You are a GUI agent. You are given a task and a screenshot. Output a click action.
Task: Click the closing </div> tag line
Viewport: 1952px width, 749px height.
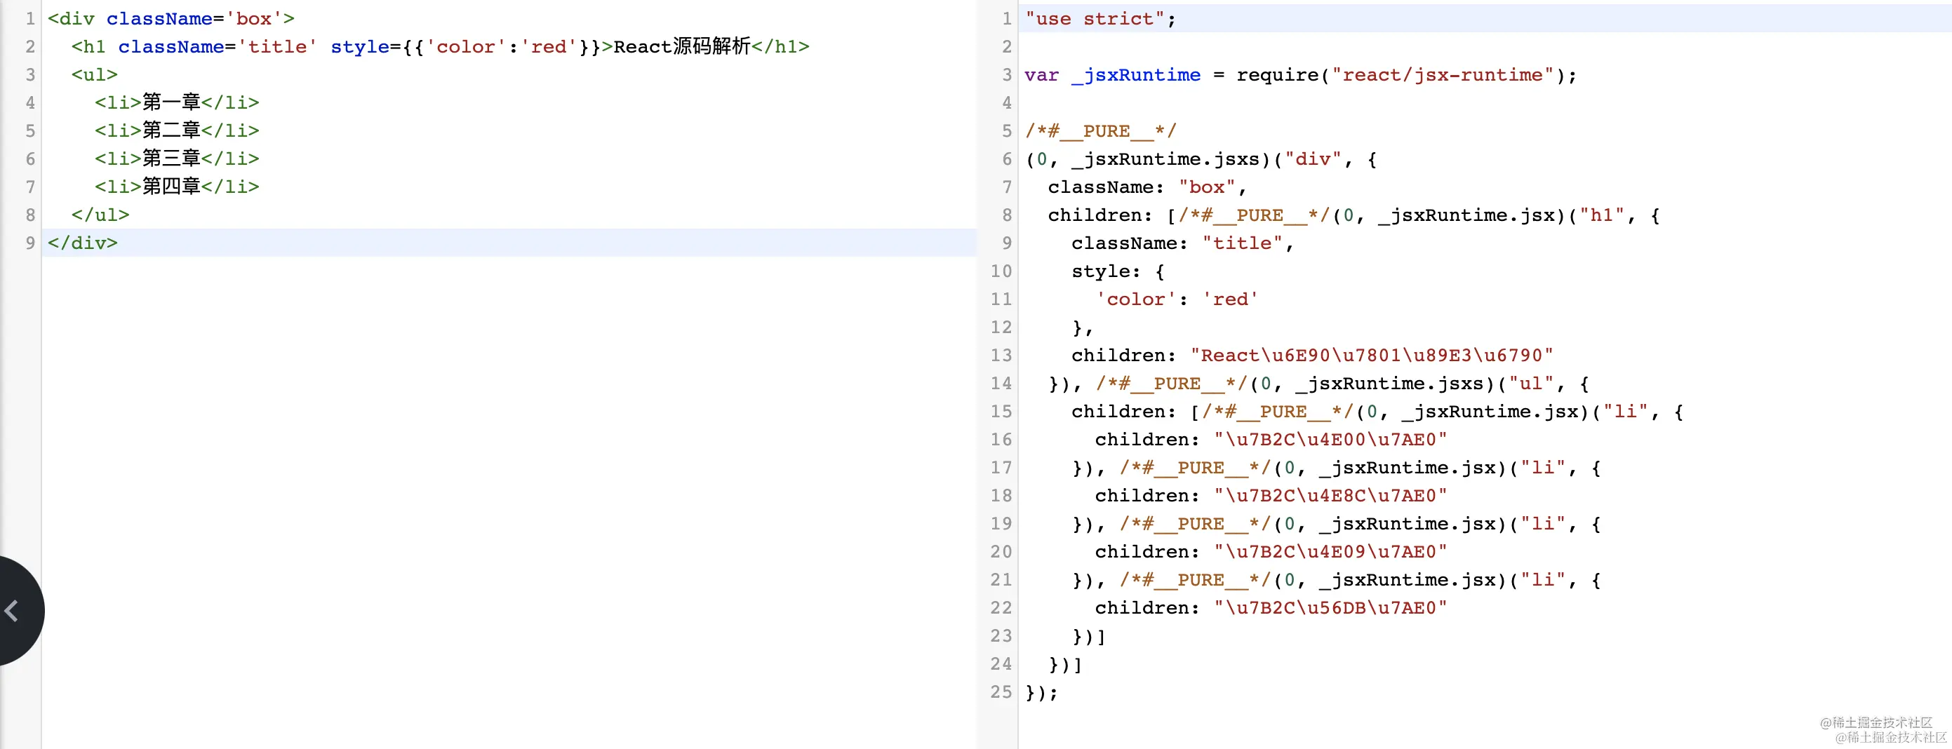click(83, 243)
